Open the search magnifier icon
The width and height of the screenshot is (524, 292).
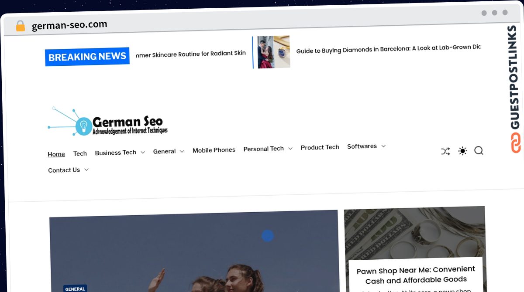click(479, 151)
